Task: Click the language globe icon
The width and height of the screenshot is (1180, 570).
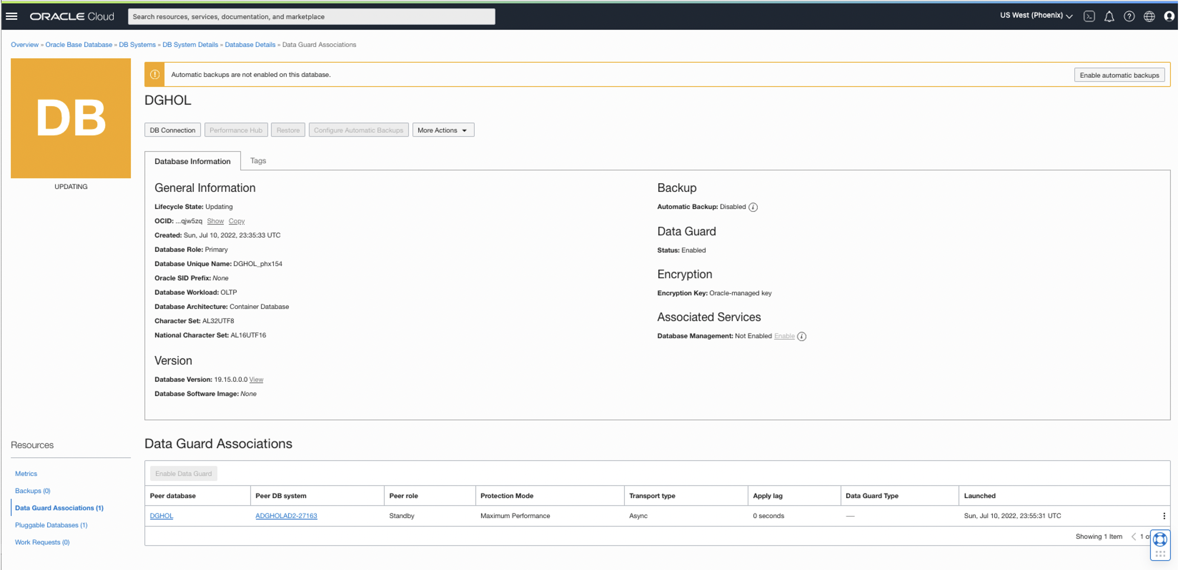Action: (x=1149, y=16)
